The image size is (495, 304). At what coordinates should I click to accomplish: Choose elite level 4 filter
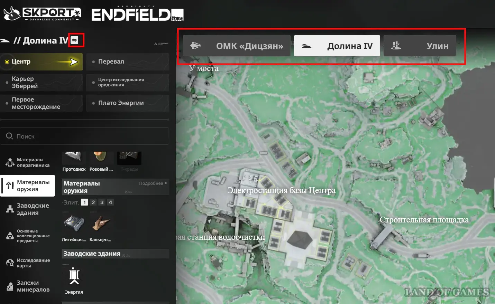(110, 202)
